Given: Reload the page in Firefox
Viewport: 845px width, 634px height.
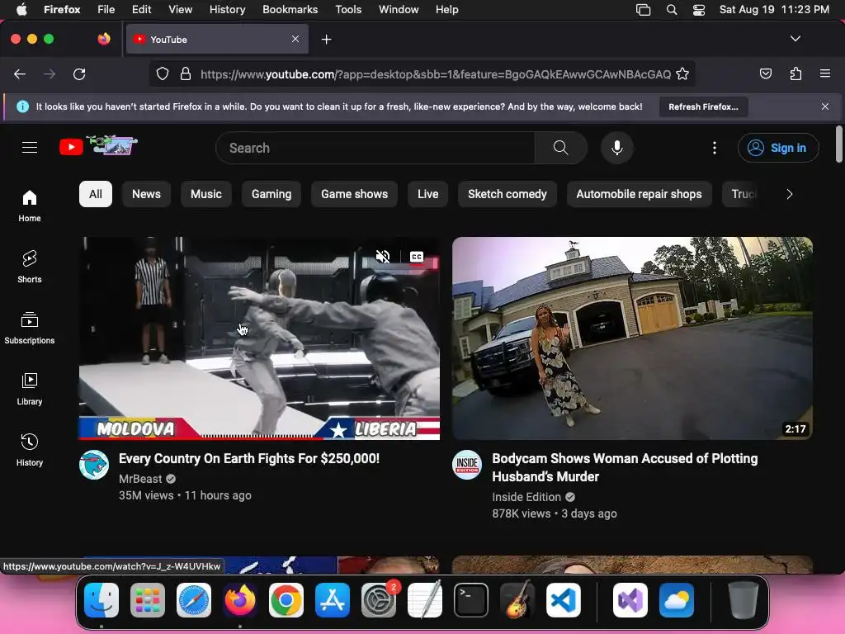Looking at the screenshot, I should click(x=79, y=73).
